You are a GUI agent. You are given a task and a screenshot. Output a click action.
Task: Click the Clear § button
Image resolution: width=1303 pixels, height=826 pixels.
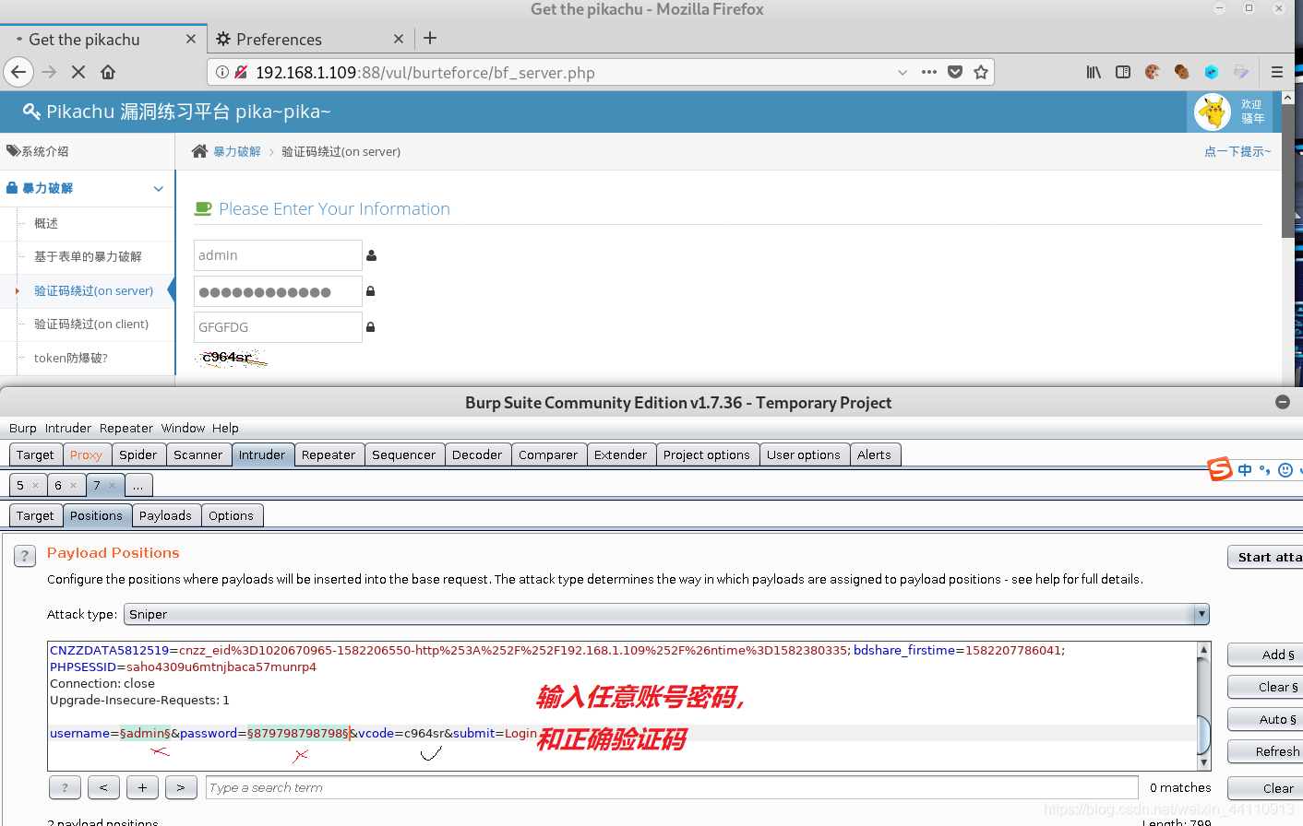(x=1266, y=687)
